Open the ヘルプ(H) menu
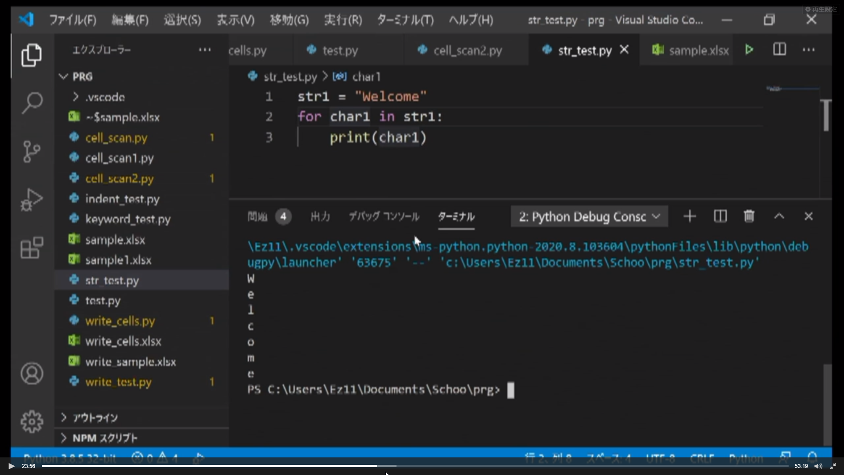Screen dimensions: 844x475 coord(471,20)
